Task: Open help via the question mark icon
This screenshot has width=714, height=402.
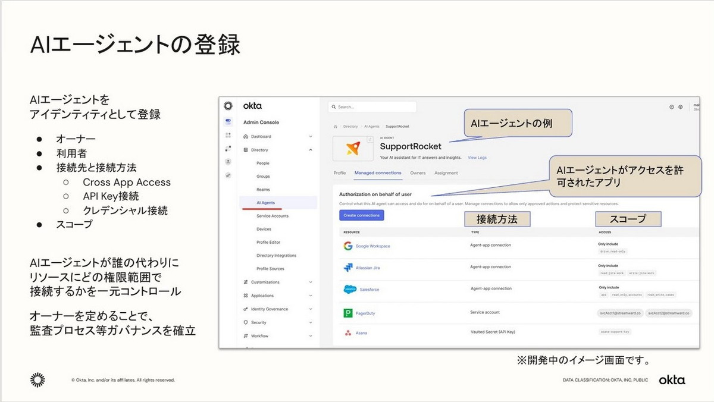Action: tap(672, 107)
